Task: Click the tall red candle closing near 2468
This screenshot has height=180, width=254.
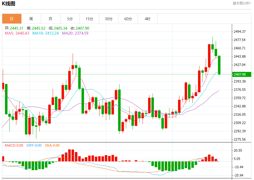Action: coord(209,56)
